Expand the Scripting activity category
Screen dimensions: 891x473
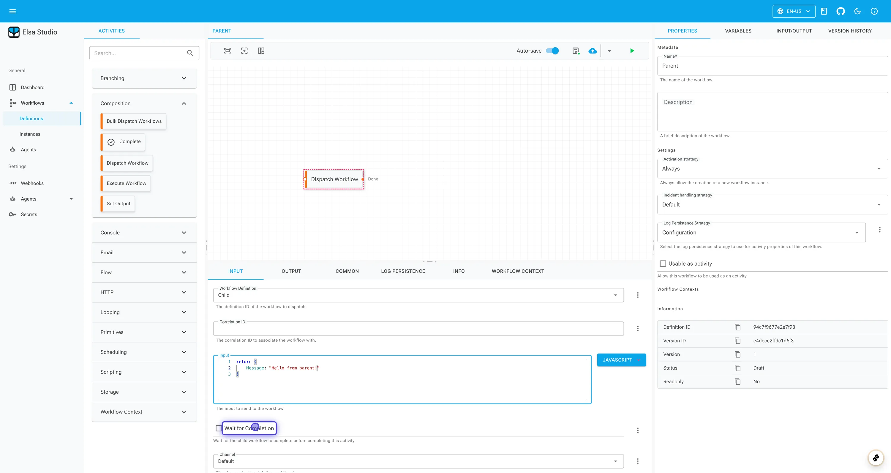pos(144,372)
